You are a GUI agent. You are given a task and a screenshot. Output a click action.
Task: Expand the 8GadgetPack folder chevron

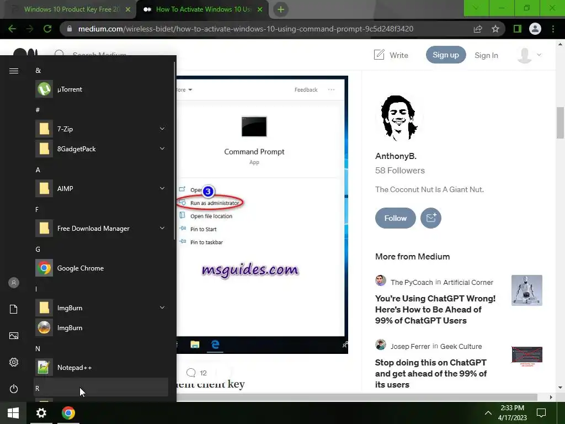click(162, 149)
